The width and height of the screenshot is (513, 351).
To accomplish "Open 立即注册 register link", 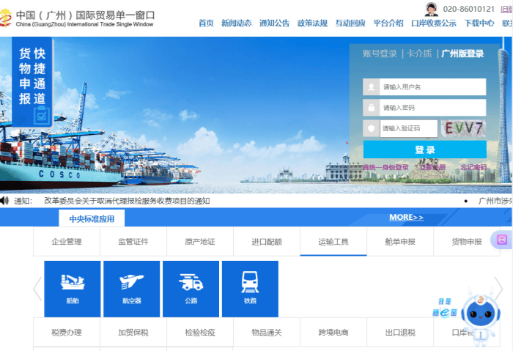I will click(433, 167).
